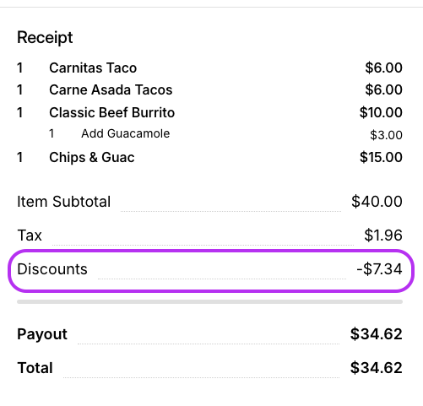Viewport: 423px width, 406px height.
Task: Click the Item Subtotal label
Action: click(x=64, y=202)
